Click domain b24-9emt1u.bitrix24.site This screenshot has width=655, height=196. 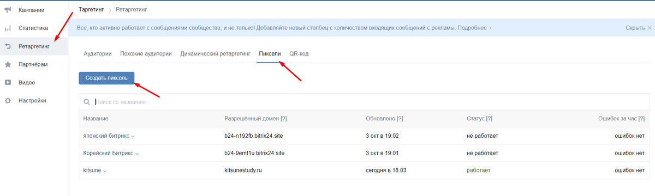coord(254,153)
